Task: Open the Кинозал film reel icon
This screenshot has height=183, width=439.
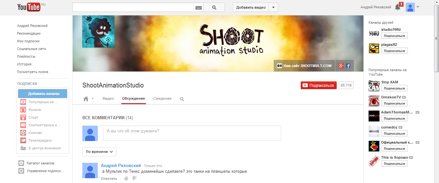Action: (23, 133)
